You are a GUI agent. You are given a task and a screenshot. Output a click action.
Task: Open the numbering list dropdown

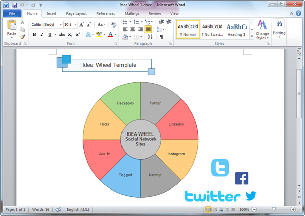(x=142, y=22)
